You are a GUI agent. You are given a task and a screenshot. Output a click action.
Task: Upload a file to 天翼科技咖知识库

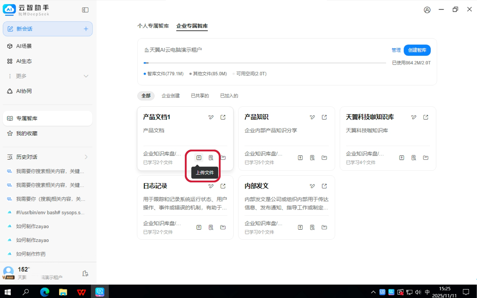point(402,158)
